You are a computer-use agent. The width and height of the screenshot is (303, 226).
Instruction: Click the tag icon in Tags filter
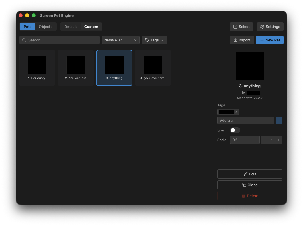(147, 40)
